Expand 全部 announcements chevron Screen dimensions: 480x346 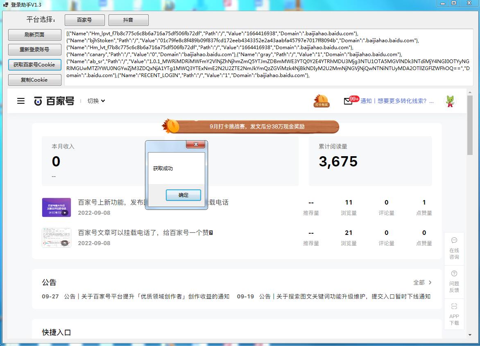[x=430, y=282]
